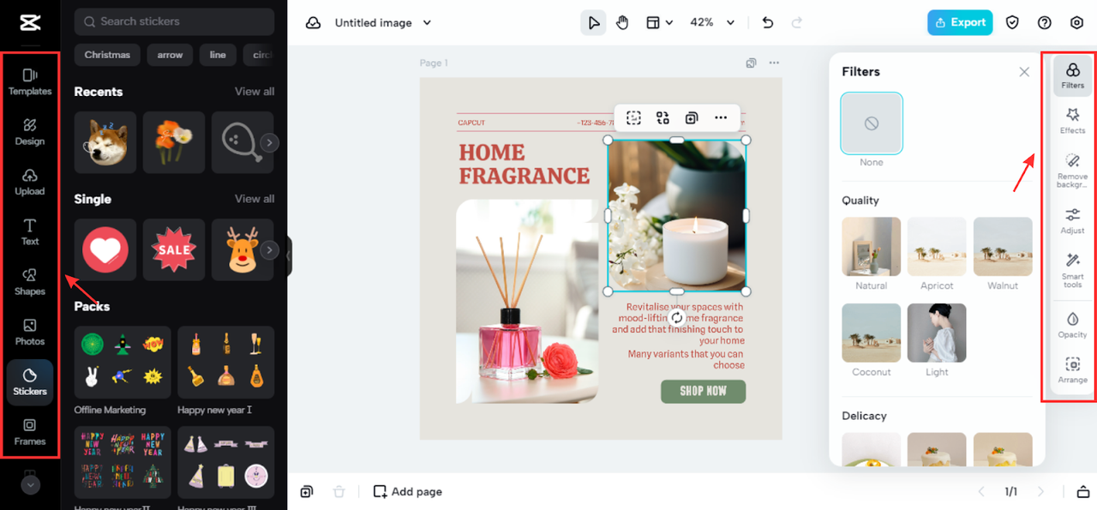1097x510 pixels.
Task: Open Smart tools in right panel
Action: [1072, 269]
